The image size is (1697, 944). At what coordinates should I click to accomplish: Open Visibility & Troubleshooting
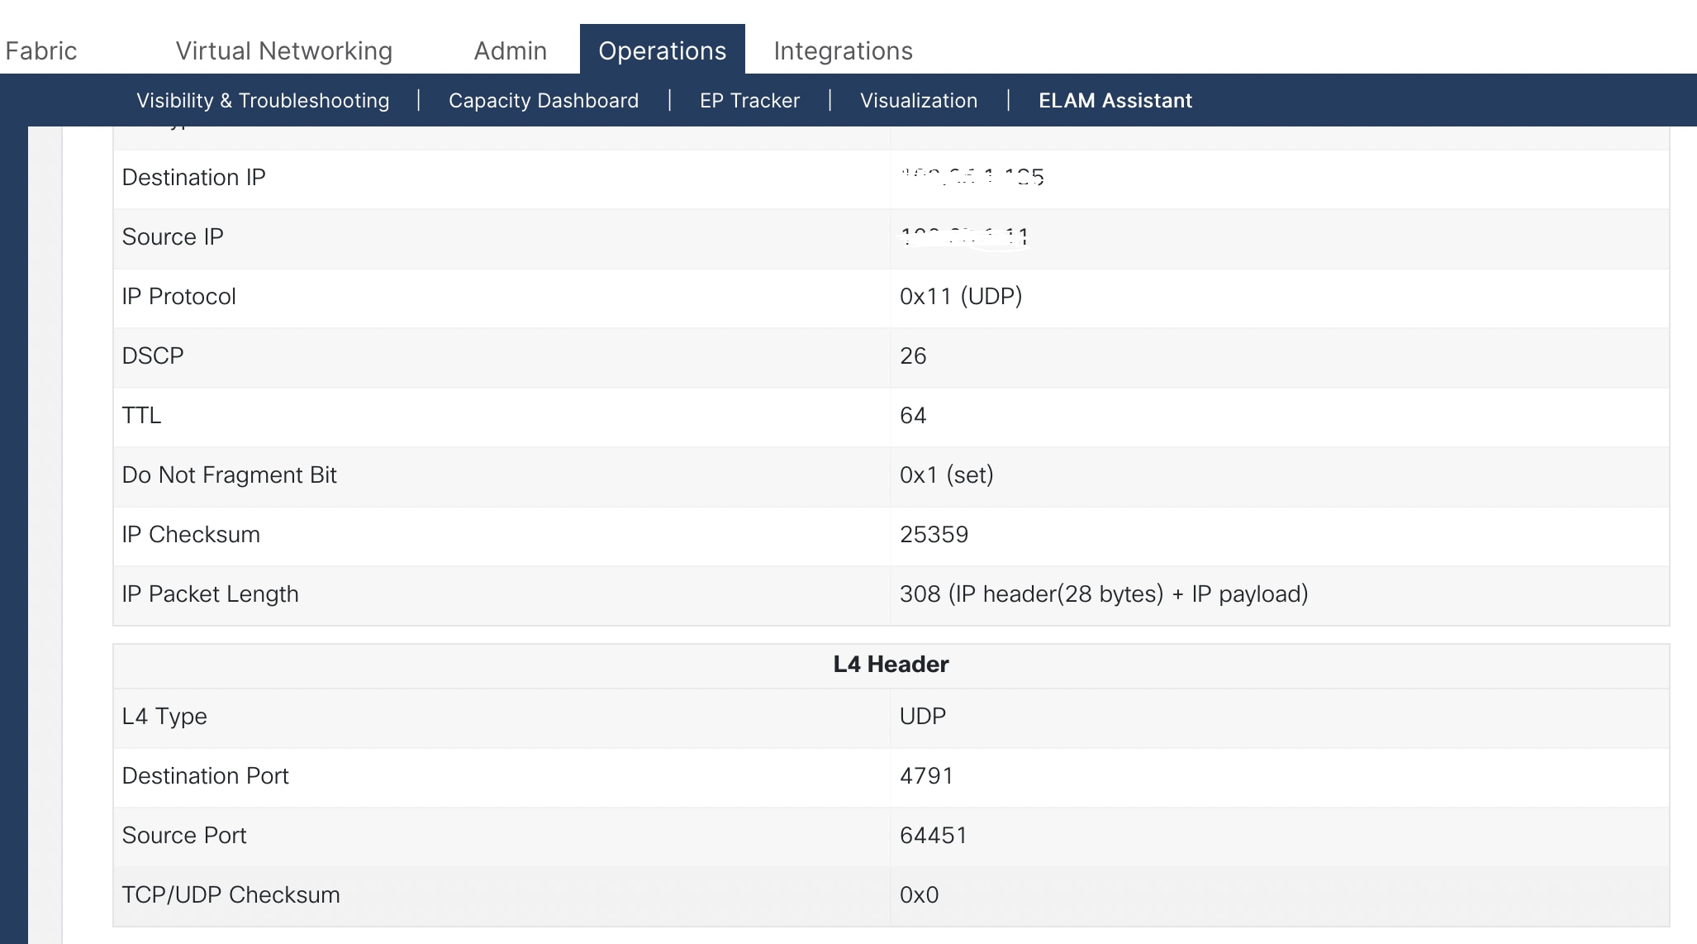tap(264, 100)
